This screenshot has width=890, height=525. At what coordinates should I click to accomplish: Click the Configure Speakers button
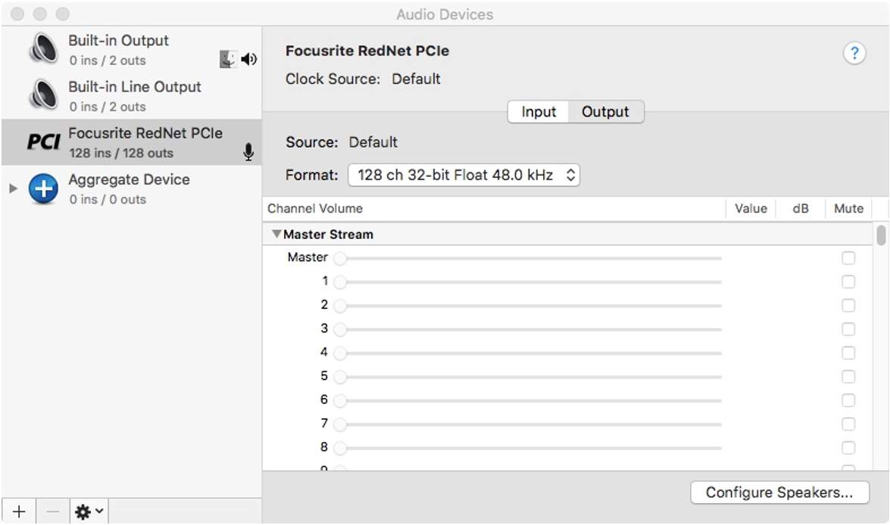(779, 492)
